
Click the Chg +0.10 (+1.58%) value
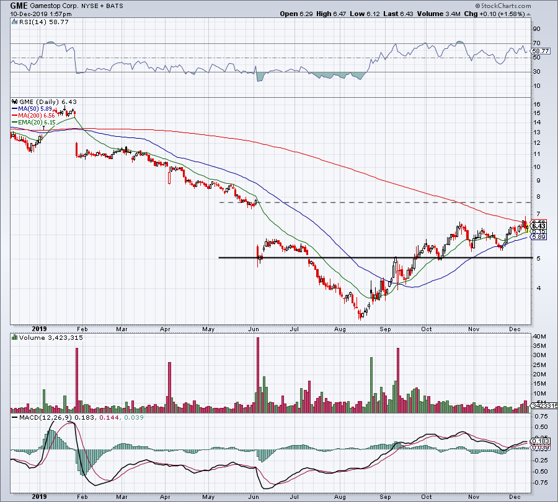click(x=494, y=14)
